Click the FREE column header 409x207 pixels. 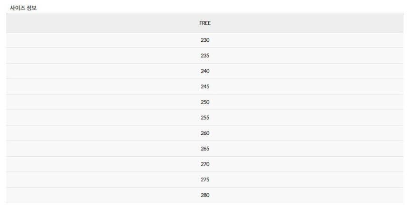[205, 23]
